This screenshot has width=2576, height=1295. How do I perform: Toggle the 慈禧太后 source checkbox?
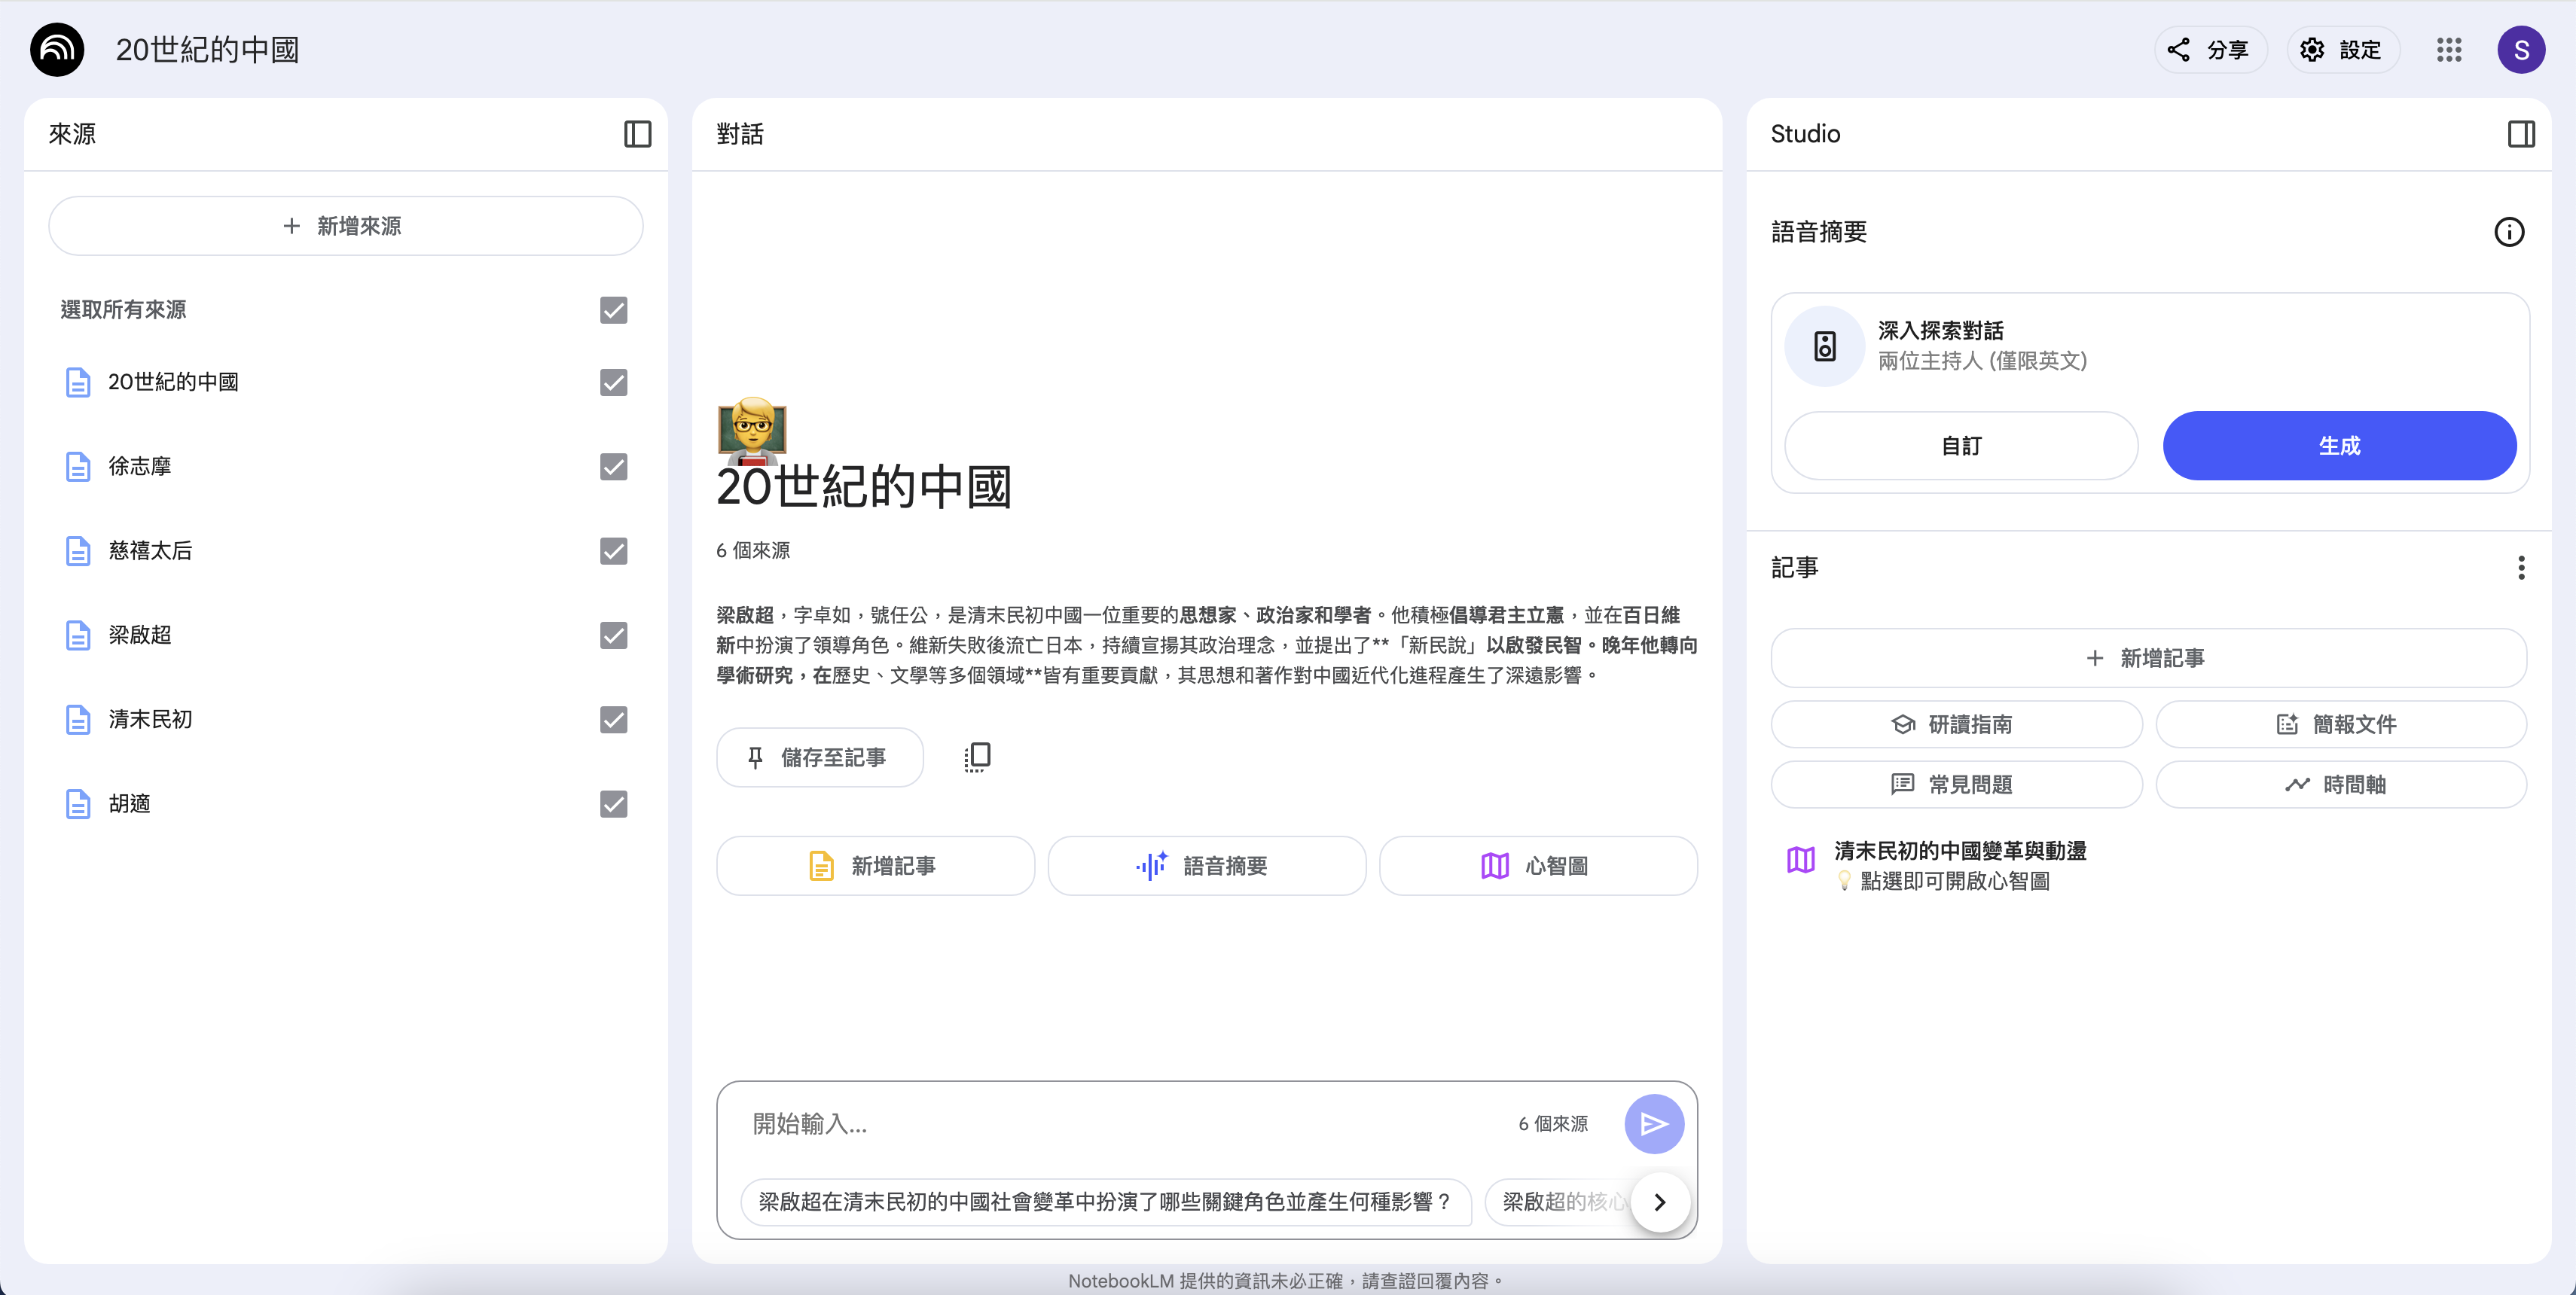pos(613,550)
